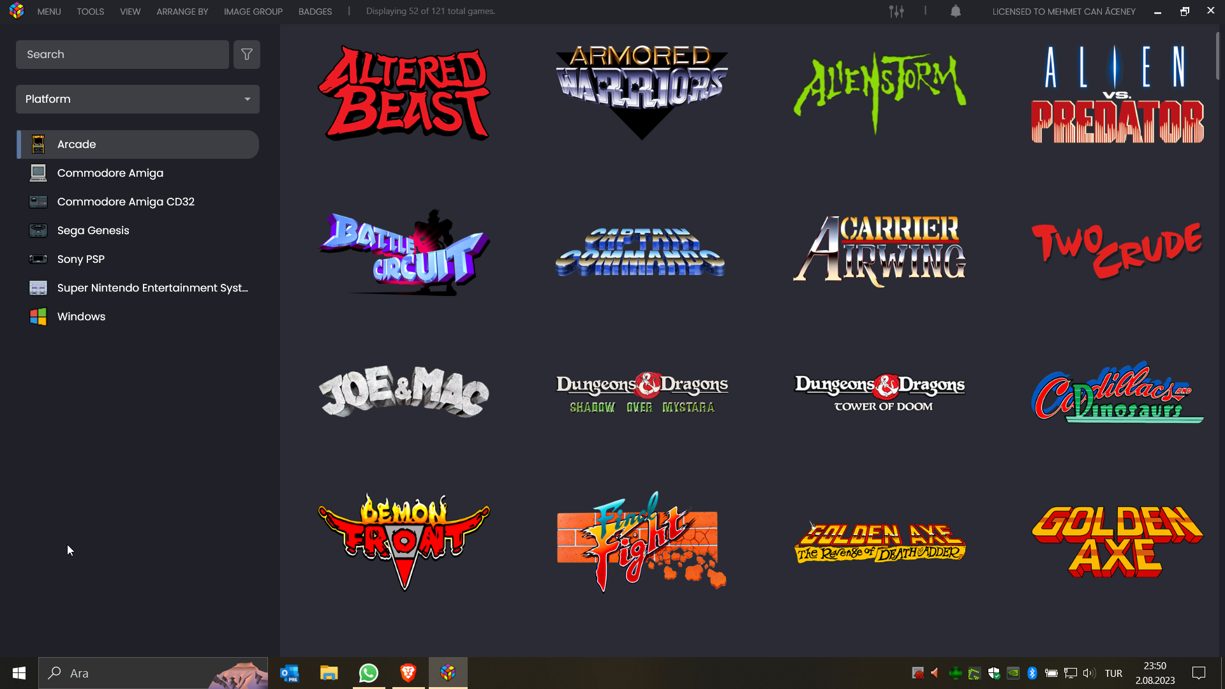Select D&D Shadow over Mystara logo
Image resolution: width=1225 pixels, height=689 pixels.
(x=642, y=393)
